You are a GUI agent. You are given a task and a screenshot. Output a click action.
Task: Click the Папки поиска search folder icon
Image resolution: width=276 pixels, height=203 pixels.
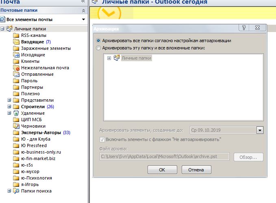pos(16,191)
